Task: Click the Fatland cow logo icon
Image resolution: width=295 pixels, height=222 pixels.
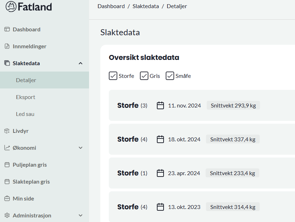Action: click(11, 7)
